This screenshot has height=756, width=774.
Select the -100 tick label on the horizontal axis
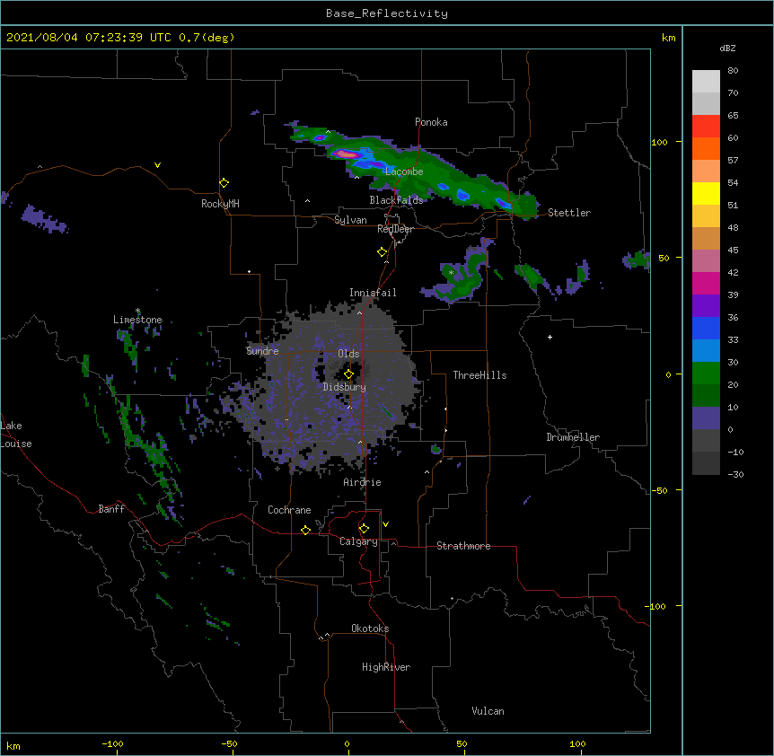112,743
